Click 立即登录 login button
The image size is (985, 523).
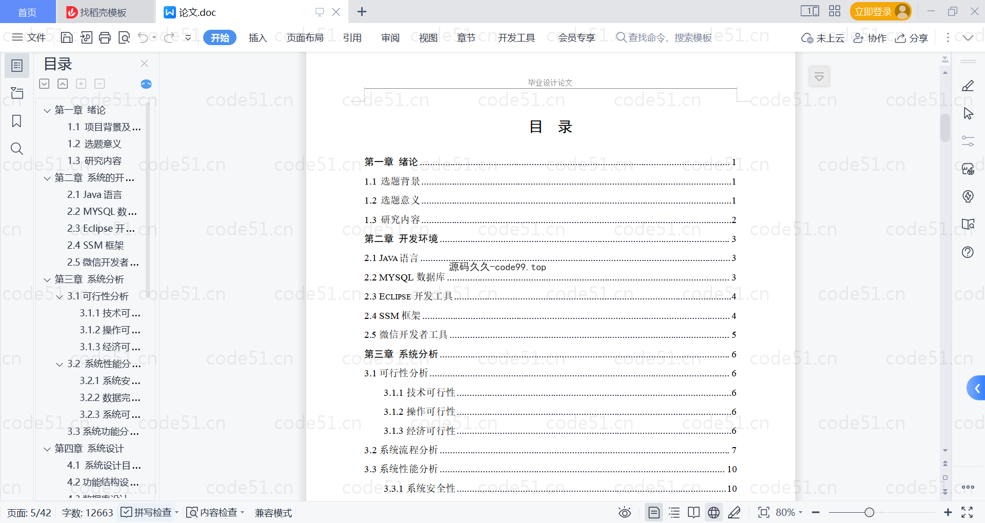880,11
